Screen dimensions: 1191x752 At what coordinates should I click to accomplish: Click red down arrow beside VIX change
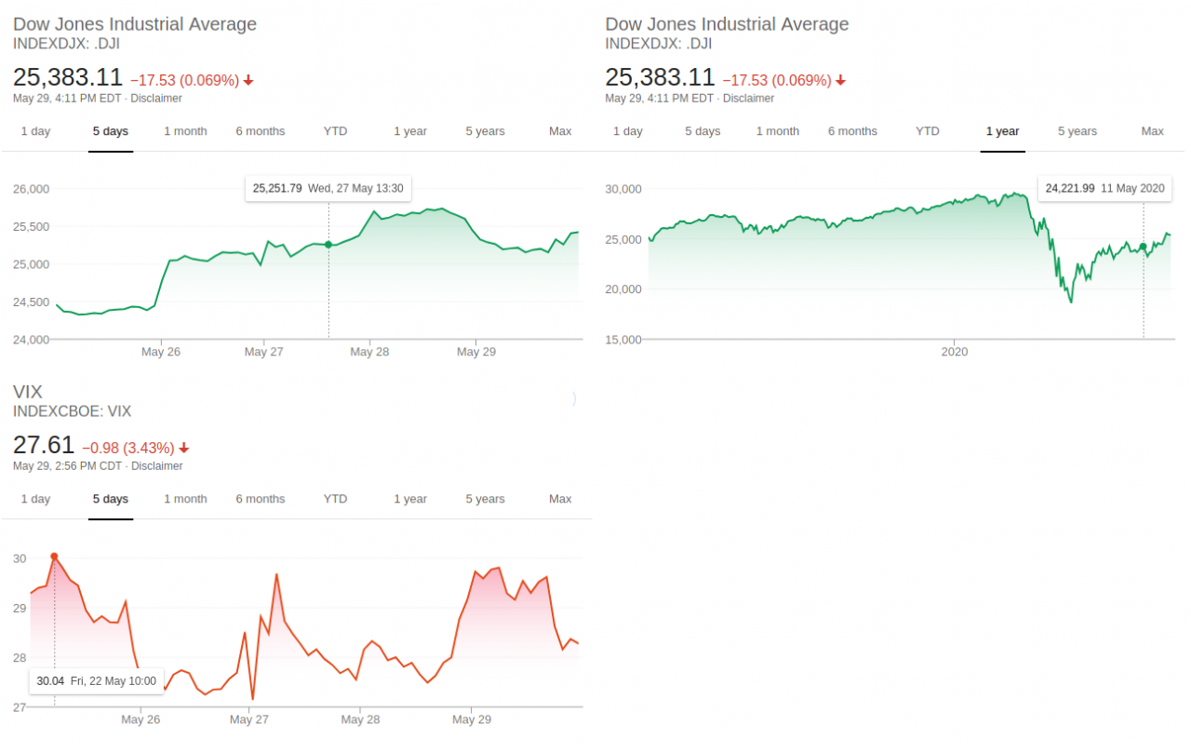coord(184,448)
